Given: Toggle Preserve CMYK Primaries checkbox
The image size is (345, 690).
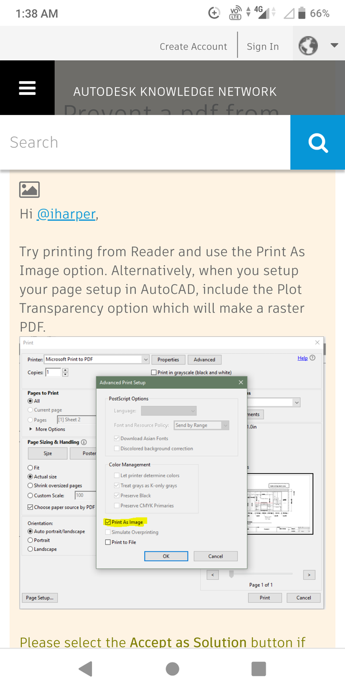Looking at the screenshot, I should pos(116,505).
